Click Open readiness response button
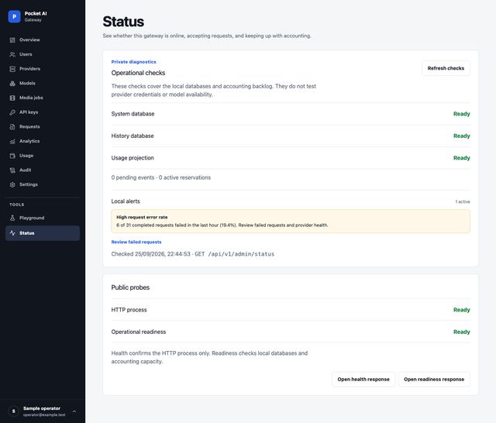 [x=434, y=380]
